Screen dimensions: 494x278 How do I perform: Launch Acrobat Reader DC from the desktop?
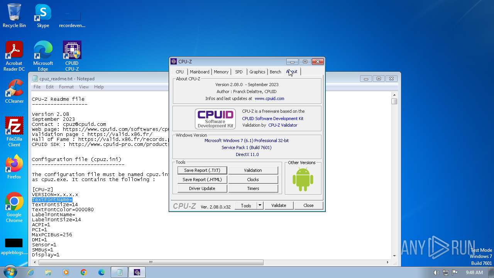(14, 56)
